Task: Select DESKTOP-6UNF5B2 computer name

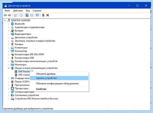Action: (21, 20)
